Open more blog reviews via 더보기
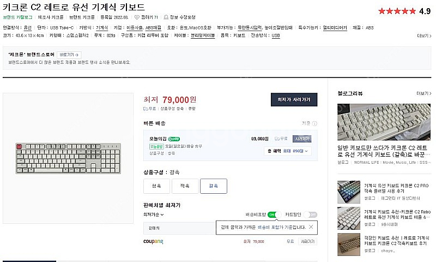Screen dimensions: 436x262 (x=424, y=93)
